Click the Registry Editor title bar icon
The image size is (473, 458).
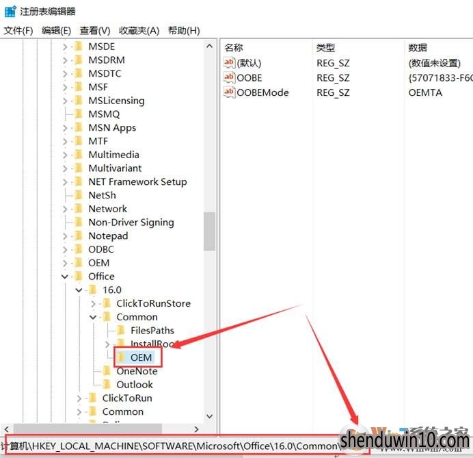(10, 11)
